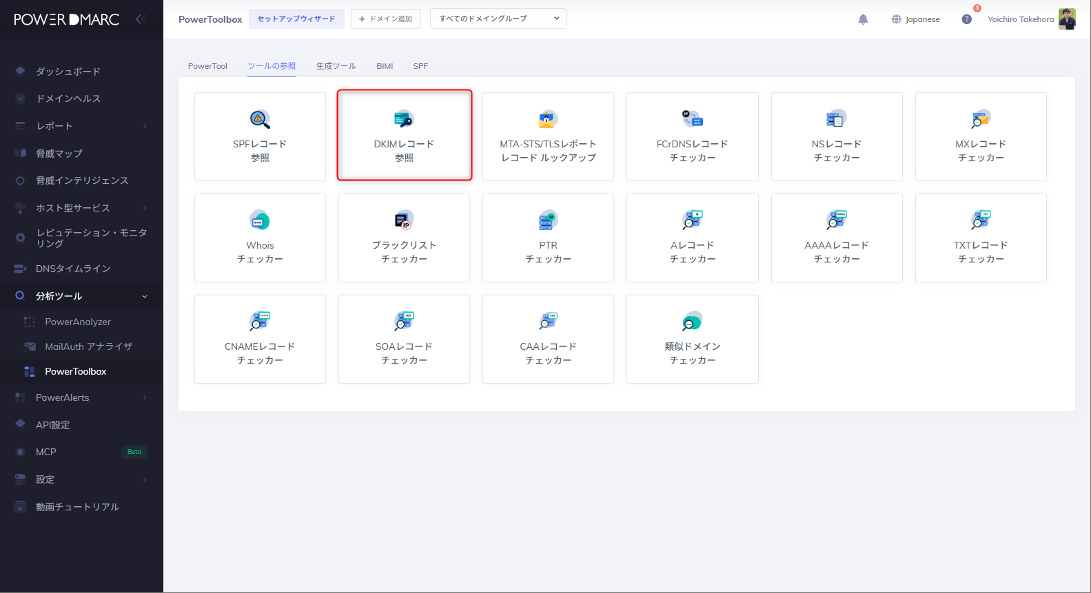Open the 類似ドメイン checker icon
1091x593 pixels.
click(693, 322)
